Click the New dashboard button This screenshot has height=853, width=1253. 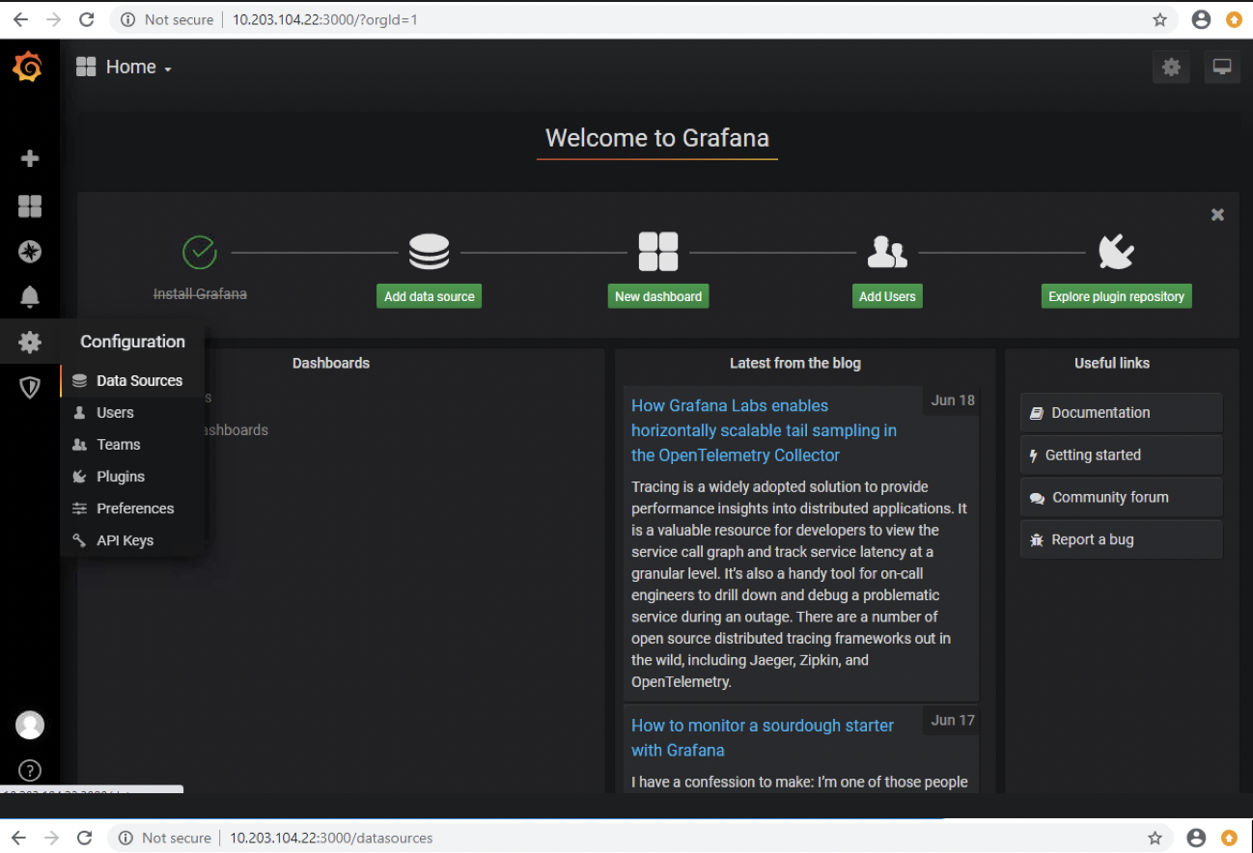click(658, 296)
